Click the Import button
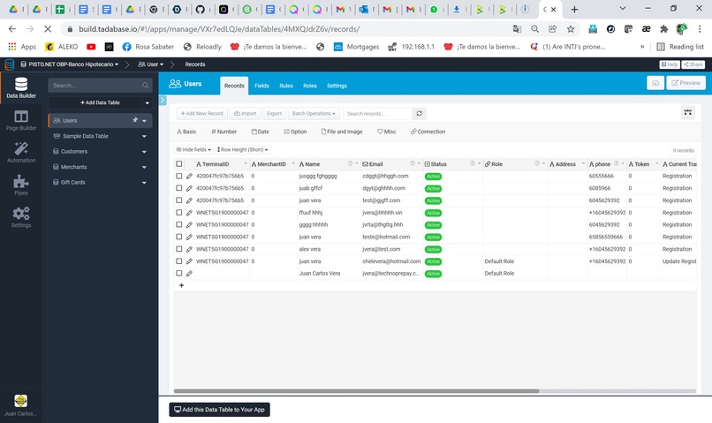 [246, 113]
